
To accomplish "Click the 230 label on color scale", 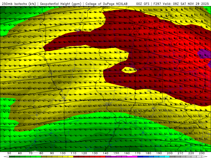I will point(202,153).
